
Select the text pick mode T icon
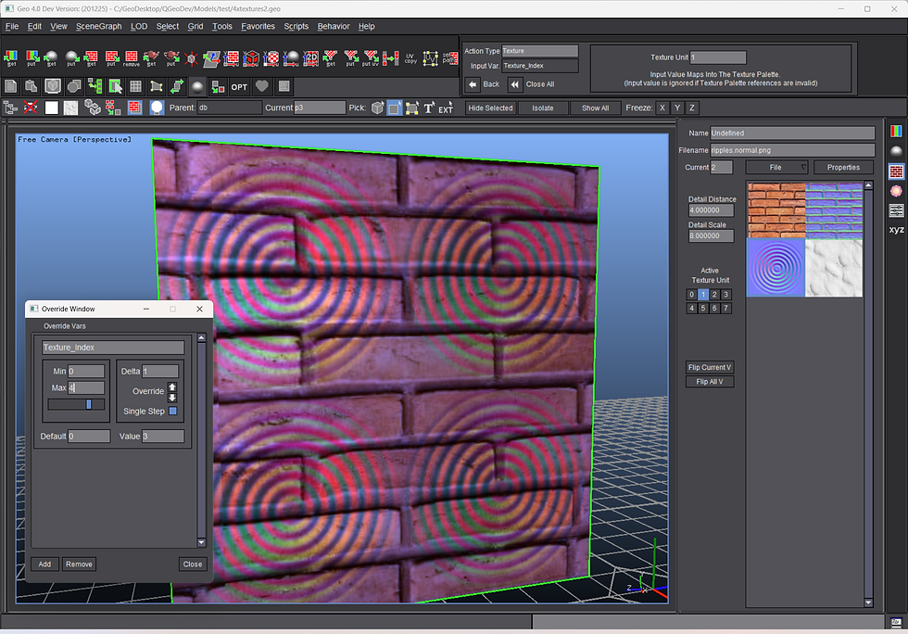tap(429, 108)
